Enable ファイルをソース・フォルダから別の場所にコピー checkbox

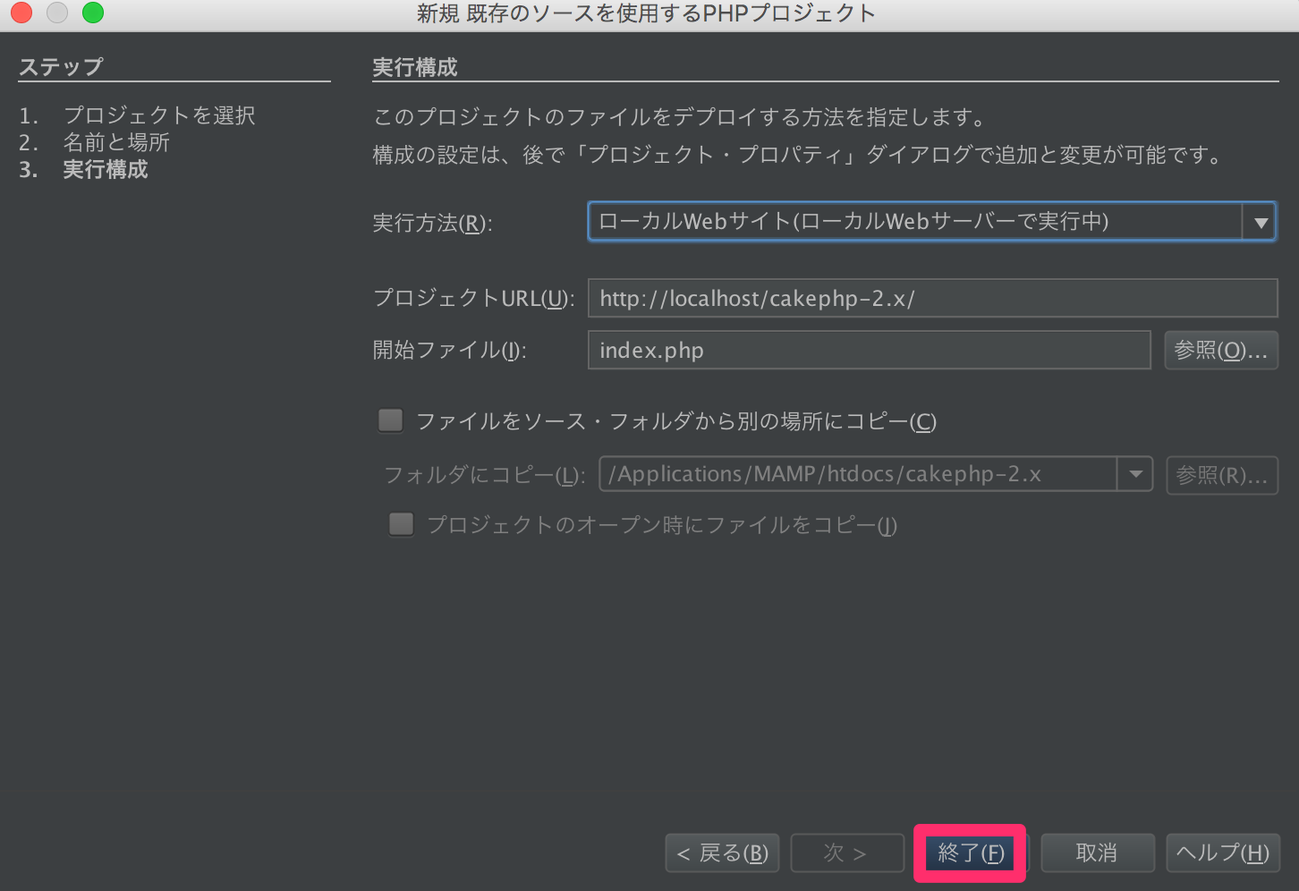pos(390,420)
